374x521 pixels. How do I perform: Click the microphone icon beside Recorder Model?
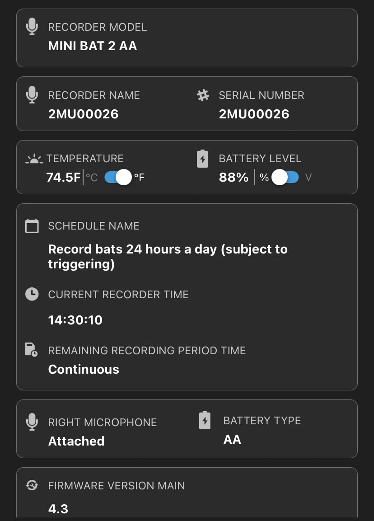tap(32, 27)
